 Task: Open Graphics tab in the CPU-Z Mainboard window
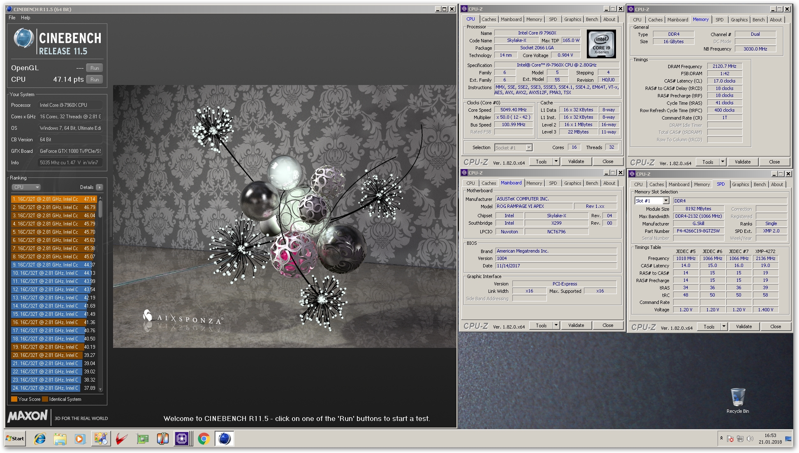[572, 183]
